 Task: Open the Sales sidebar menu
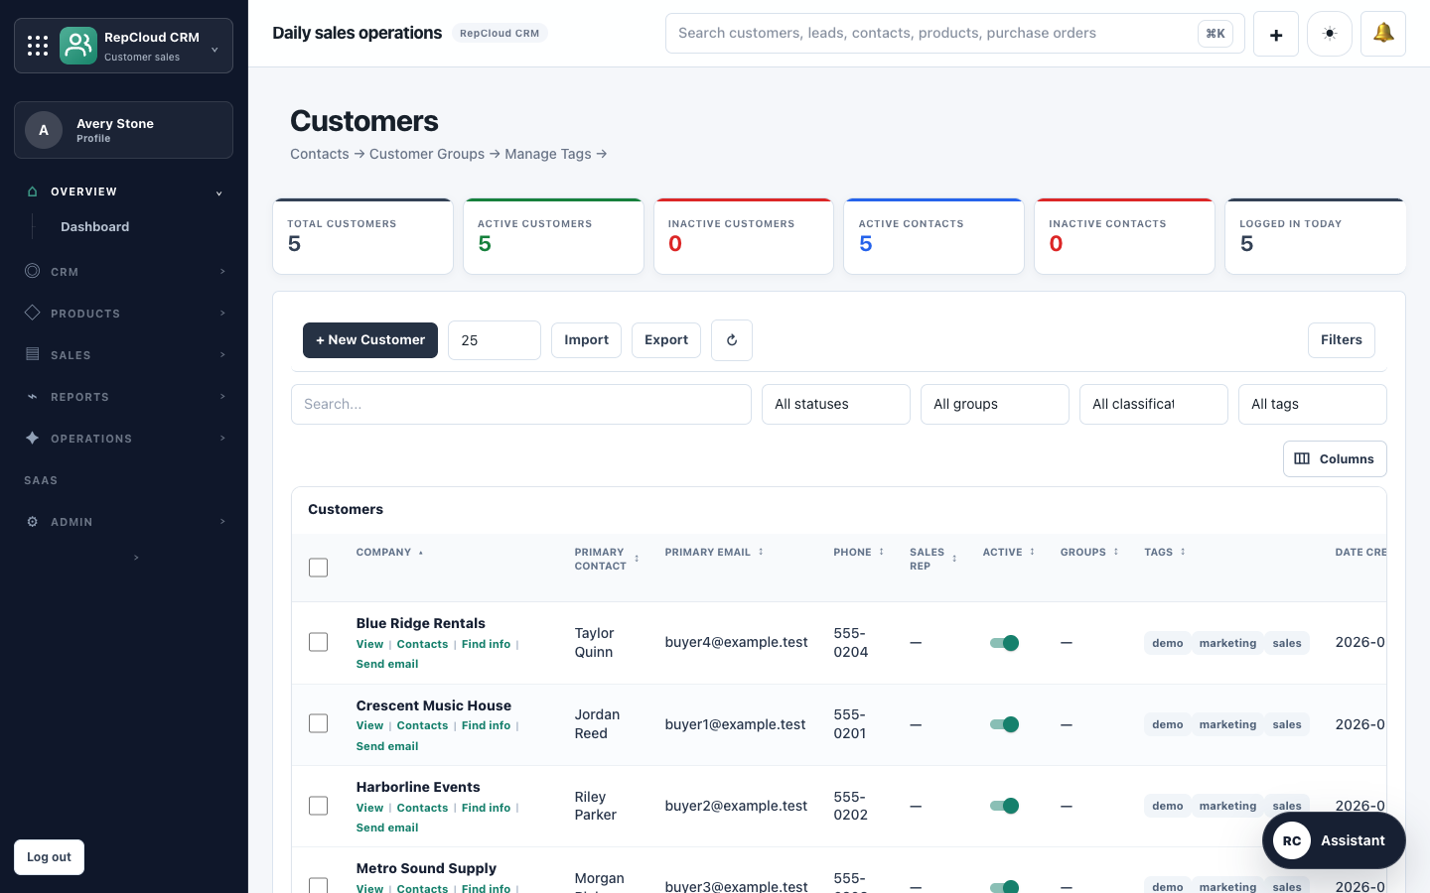coord(124,355)
